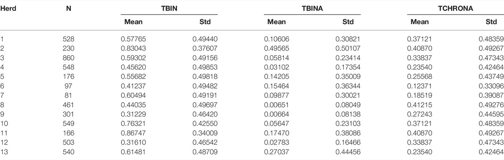Click the Mean subheader under TBIN
504x160 pixels.
(133, 22)
